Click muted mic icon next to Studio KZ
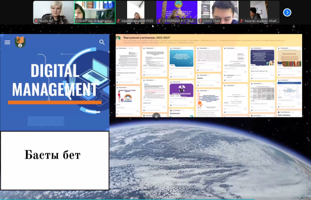The width and height of the screenshot is (311, 200). 36,21
